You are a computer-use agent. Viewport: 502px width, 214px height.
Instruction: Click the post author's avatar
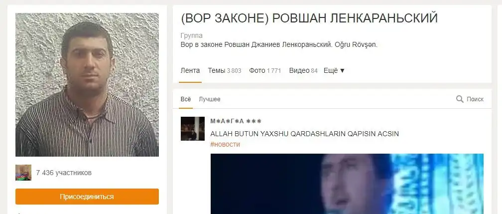pyautogui.click(x=193, y=129)
